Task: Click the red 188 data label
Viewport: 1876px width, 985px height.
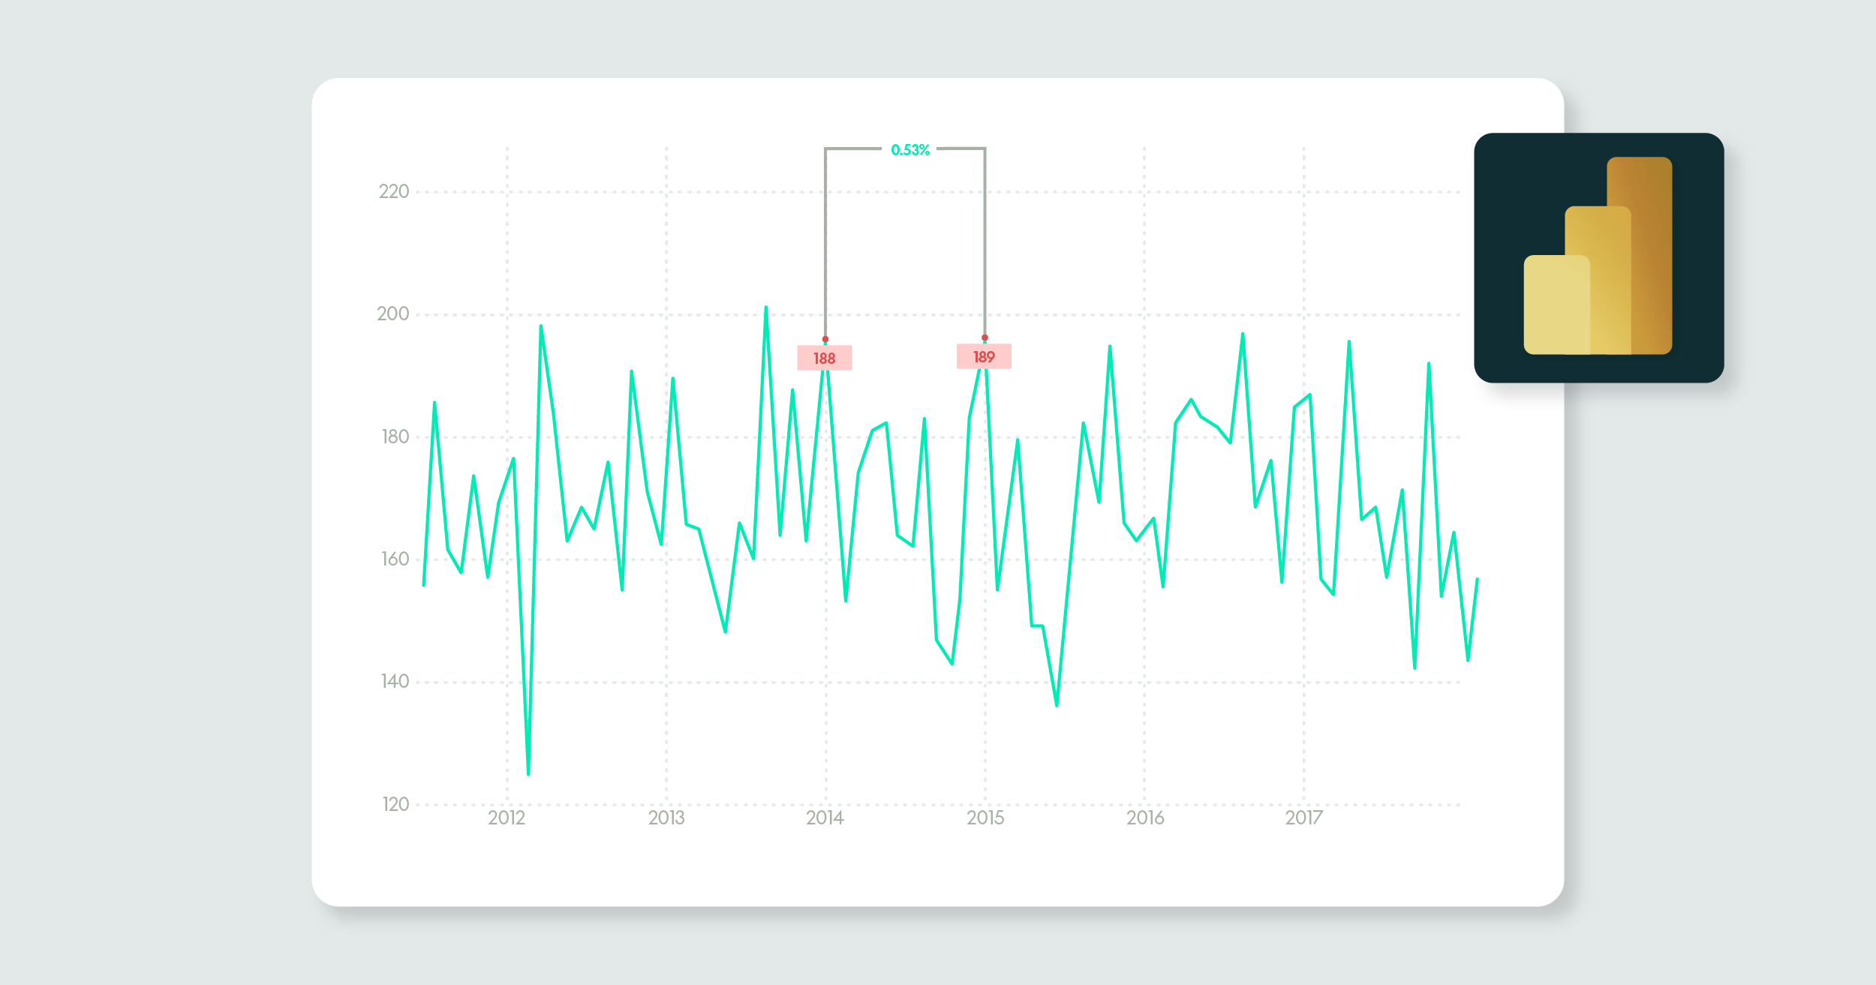Action: [x=824, y=358]
